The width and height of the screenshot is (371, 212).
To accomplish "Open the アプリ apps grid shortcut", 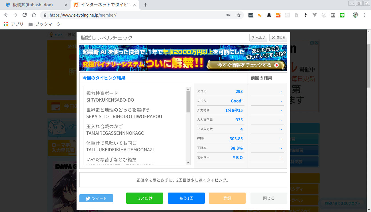I will 14,24.
